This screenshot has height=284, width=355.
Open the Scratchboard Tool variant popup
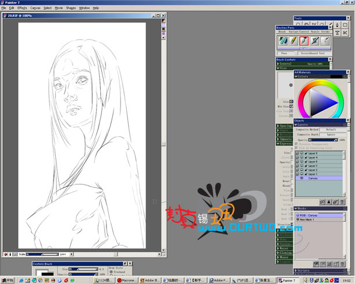[x=313, y=54]
